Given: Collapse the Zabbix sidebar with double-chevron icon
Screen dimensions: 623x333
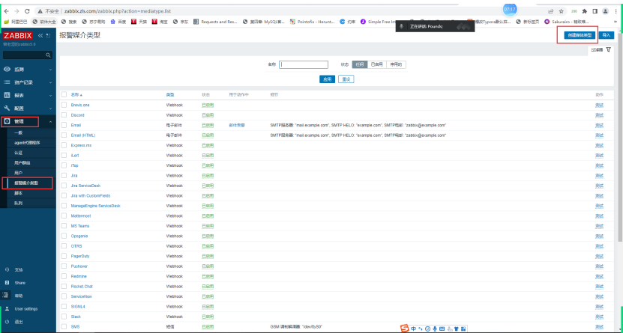Looking at the screenshot, I should [x=40, y=36].
